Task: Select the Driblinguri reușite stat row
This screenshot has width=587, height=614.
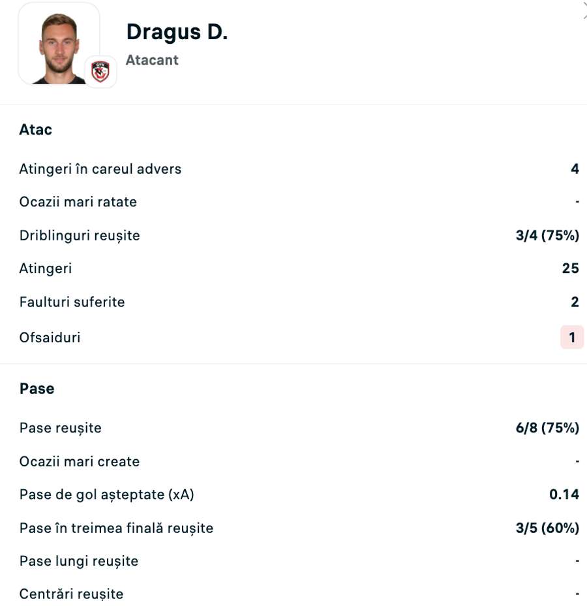Action: point(79,235)
